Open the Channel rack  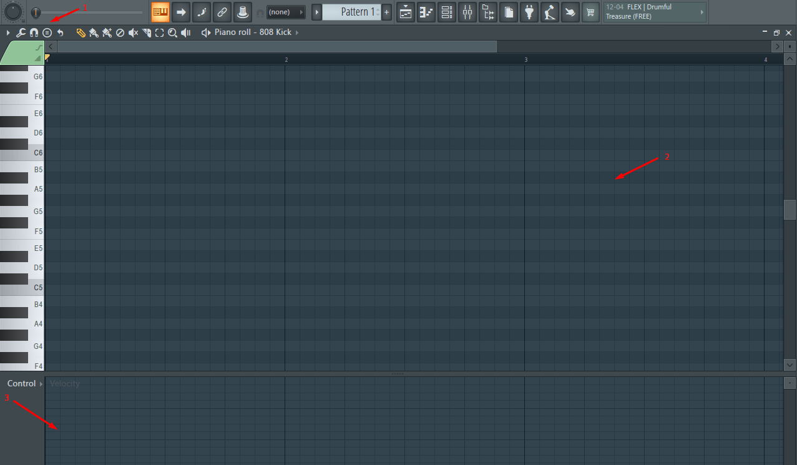coord(446,12)
